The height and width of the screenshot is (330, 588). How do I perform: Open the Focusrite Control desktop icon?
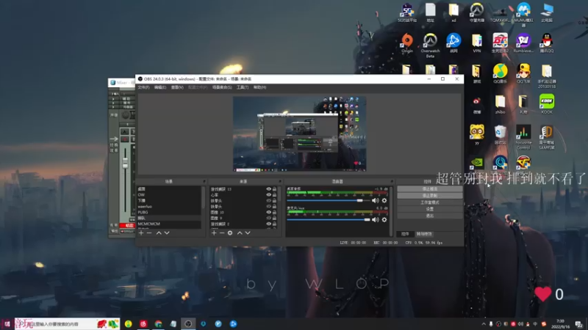523,137
